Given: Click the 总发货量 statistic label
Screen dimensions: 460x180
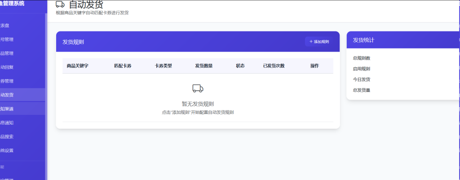Looking at the screenshot, I should pos(362,90).
